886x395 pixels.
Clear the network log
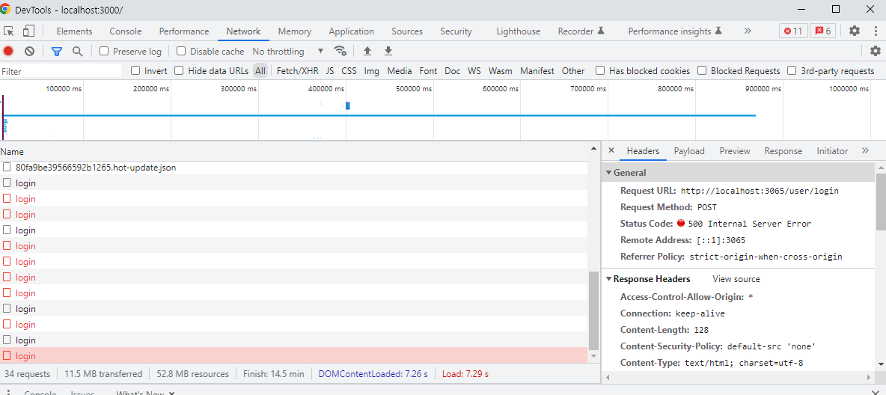click(x=29, y=51)
